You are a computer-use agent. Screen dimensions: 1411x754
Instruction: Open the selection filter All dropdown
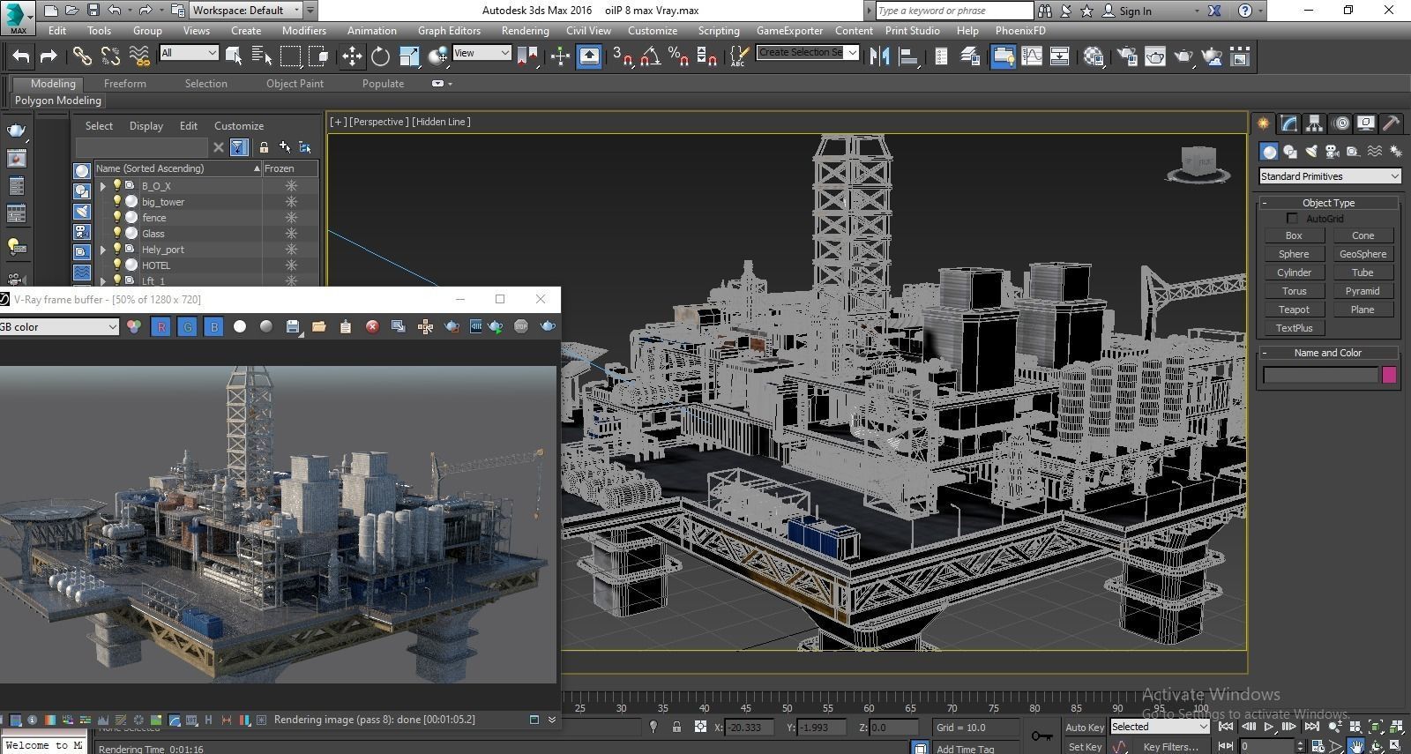(189, 53)
